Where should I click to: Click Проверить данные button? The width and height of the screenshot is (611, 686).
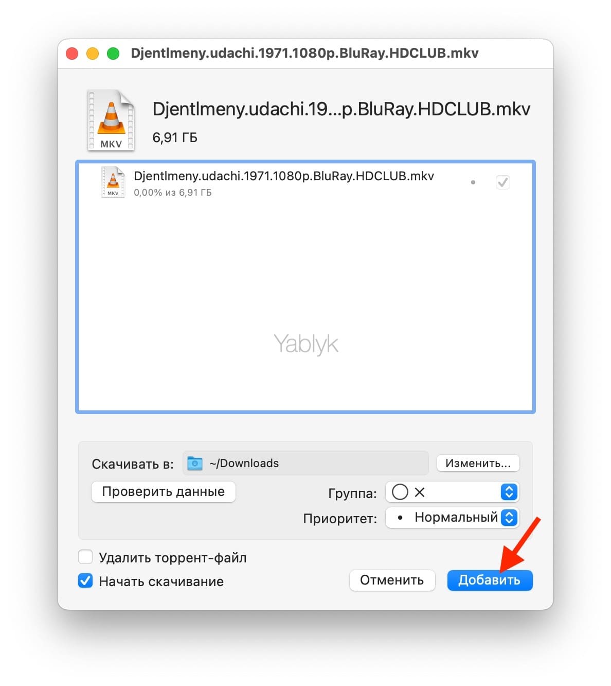[x=164, y=491]
